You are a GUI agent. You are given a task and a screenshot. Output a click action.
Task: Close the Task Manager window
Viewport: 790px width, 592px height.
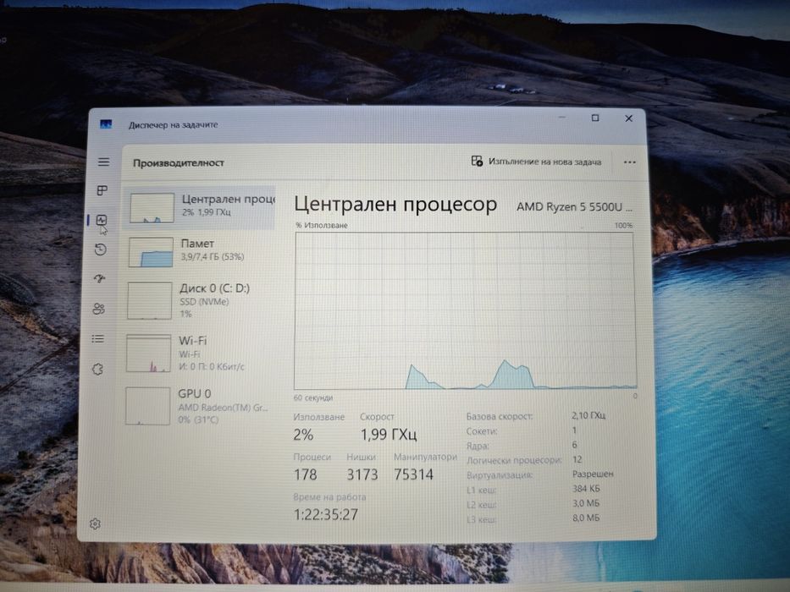click(x=629, y=118)
